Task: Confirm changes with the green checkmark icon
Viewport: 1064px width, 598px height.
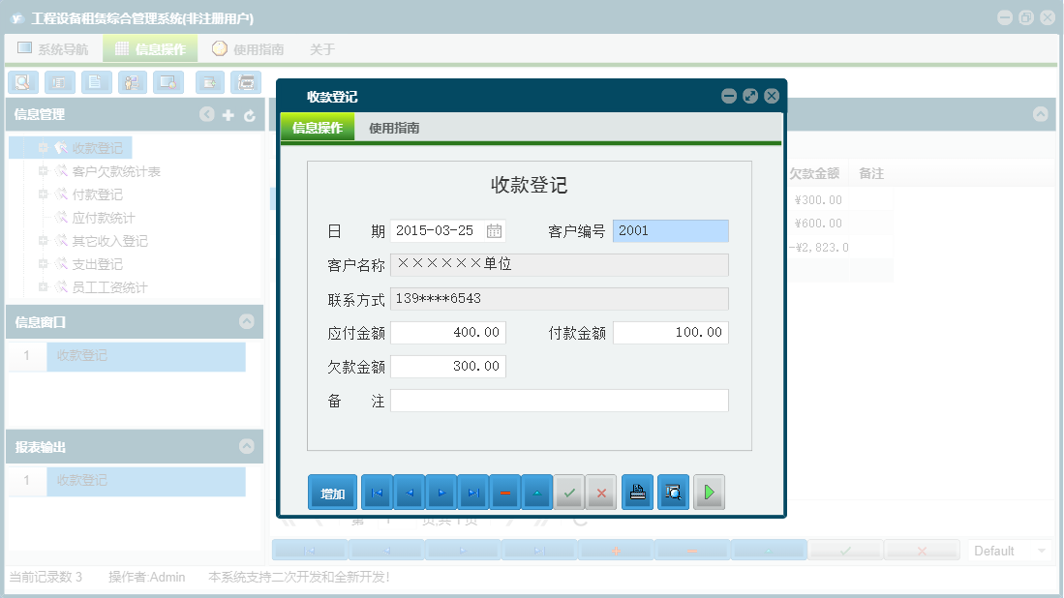Action: click(569, 492)
